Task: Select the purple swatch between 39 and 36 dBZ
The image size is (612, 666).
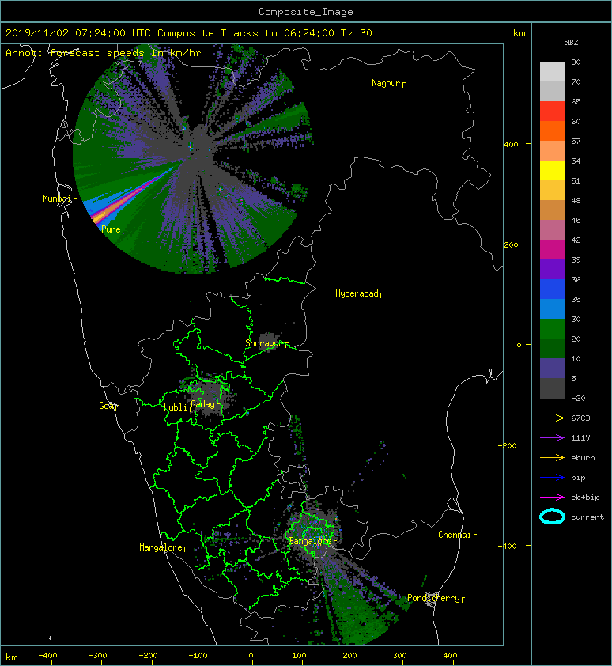Action: (x=552, y=270)
